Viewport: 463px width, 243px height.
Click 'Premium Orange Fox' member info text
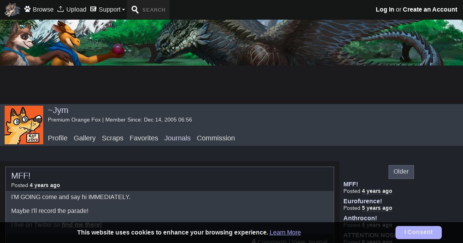click(x=74, y=120)
